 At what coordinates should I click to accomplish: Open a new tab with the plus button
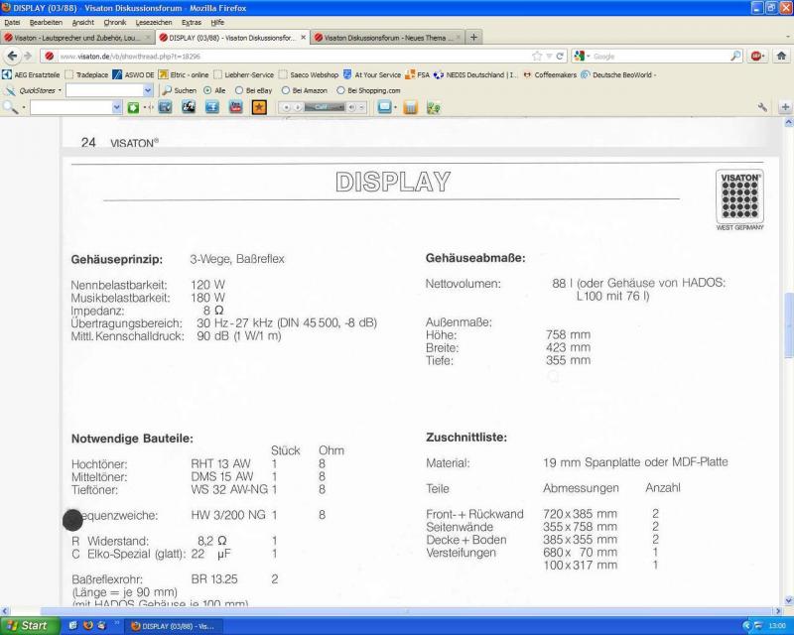pos(473,37)
